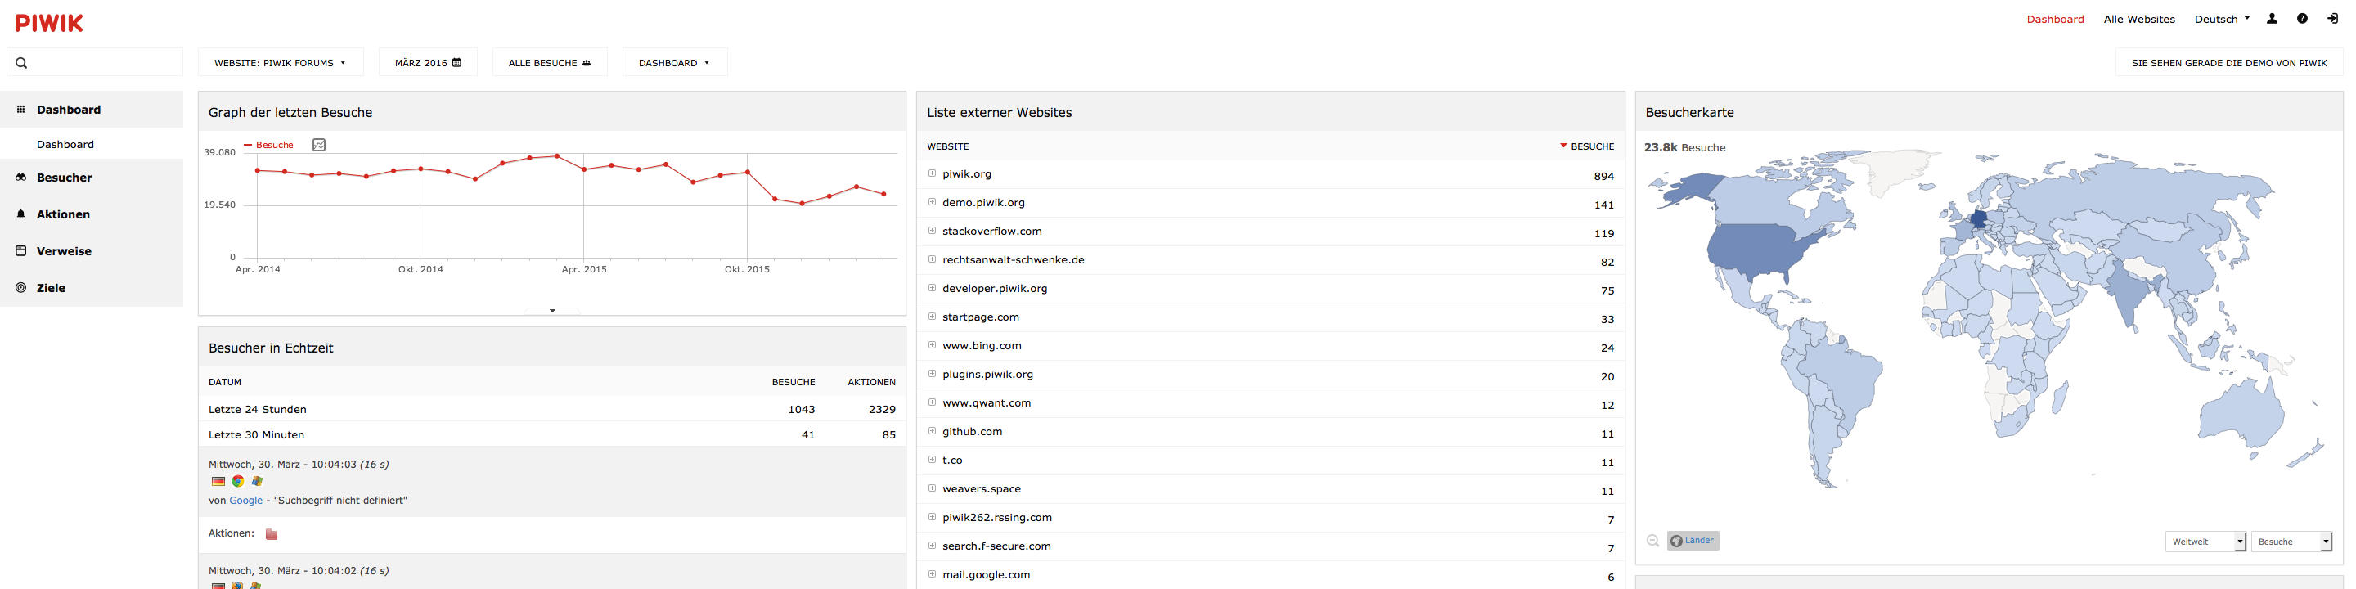
Task: Click the developer.piwik.org entry
Action: [x=994, y=288]
